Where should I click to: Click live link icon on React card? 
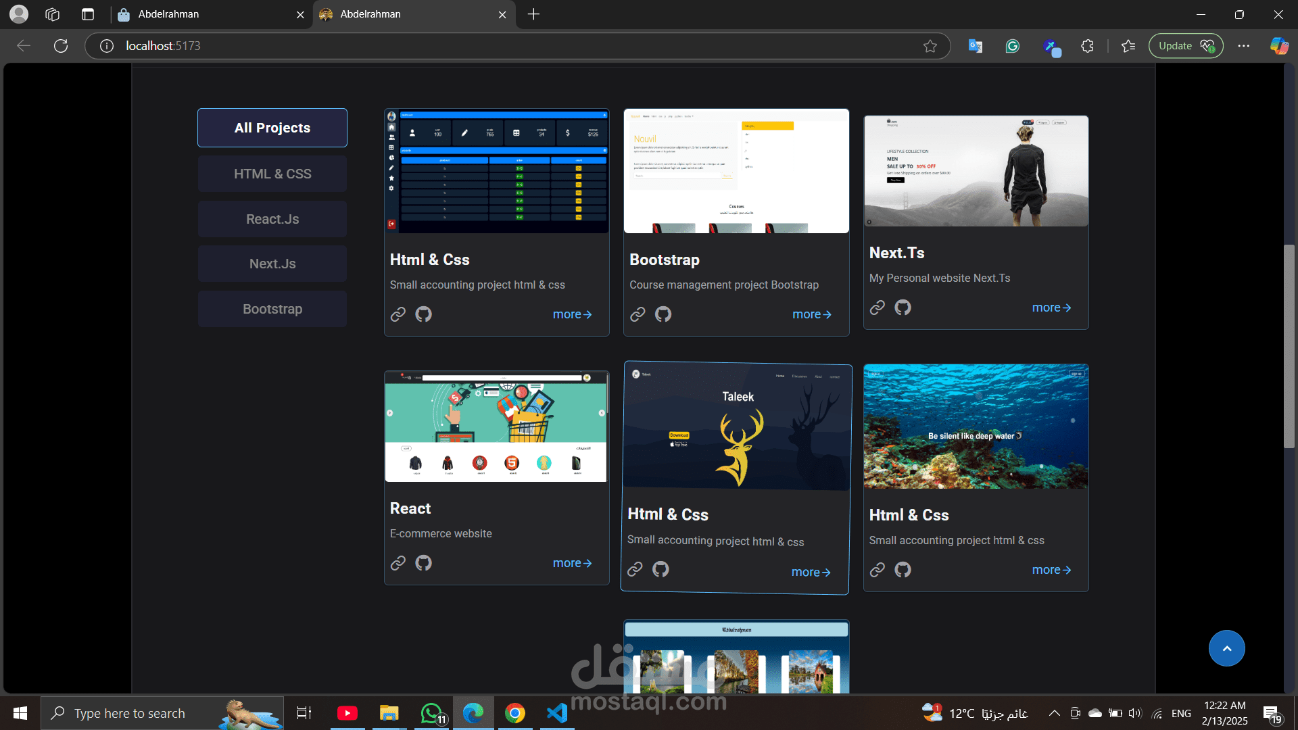398,563
